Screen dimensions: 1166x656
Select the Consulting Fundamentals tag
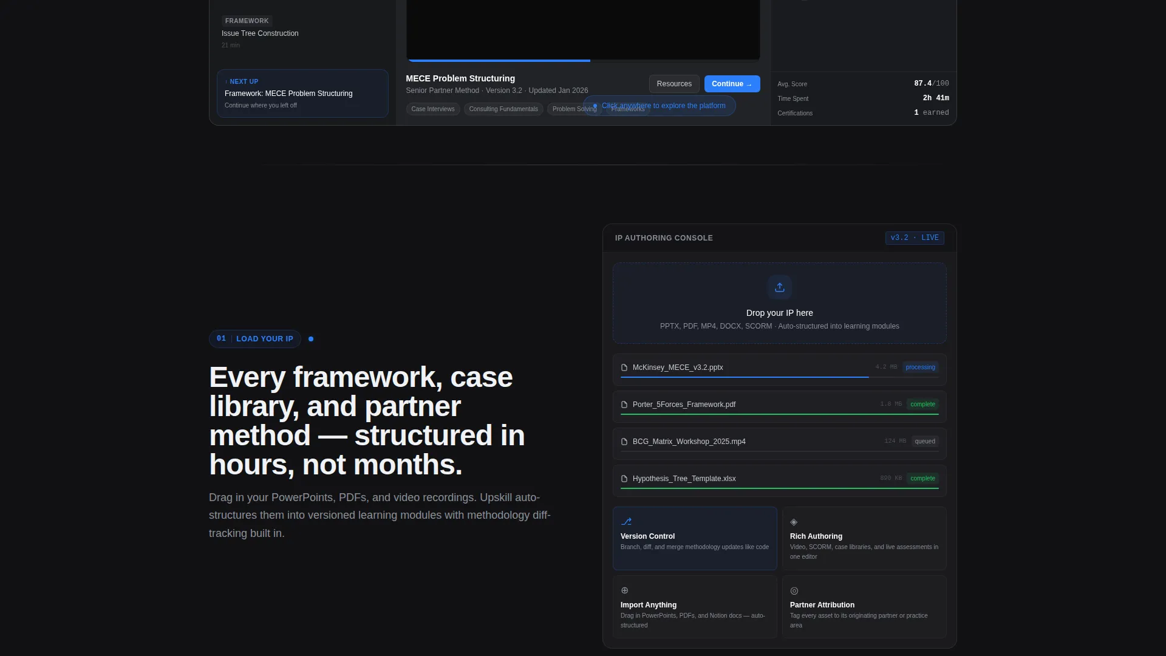503,109
